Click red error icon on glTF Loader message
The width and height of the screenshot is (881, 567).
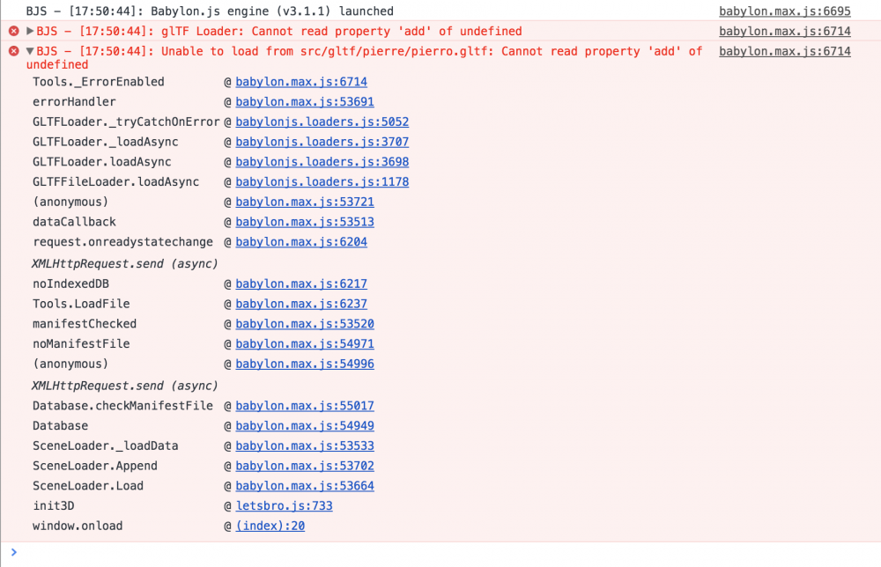(x=14, y=31)
